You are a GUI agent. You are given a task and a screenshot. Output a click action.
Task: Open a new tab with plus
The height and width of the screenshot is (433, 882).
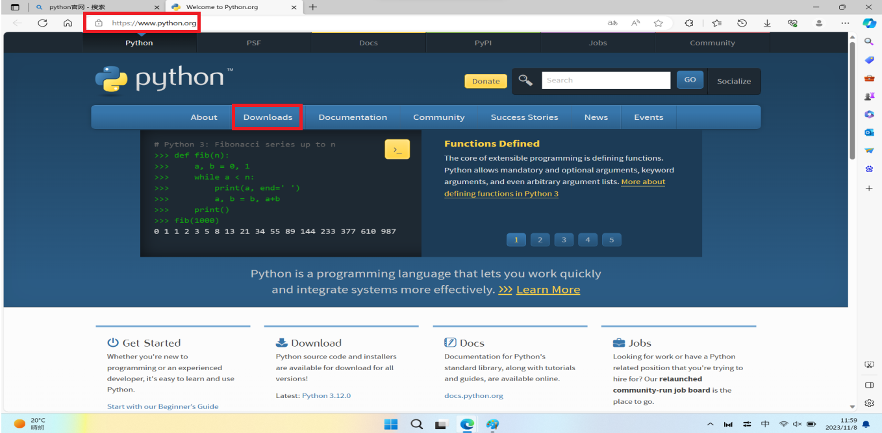pyautogui.click(x=313, y=7)
